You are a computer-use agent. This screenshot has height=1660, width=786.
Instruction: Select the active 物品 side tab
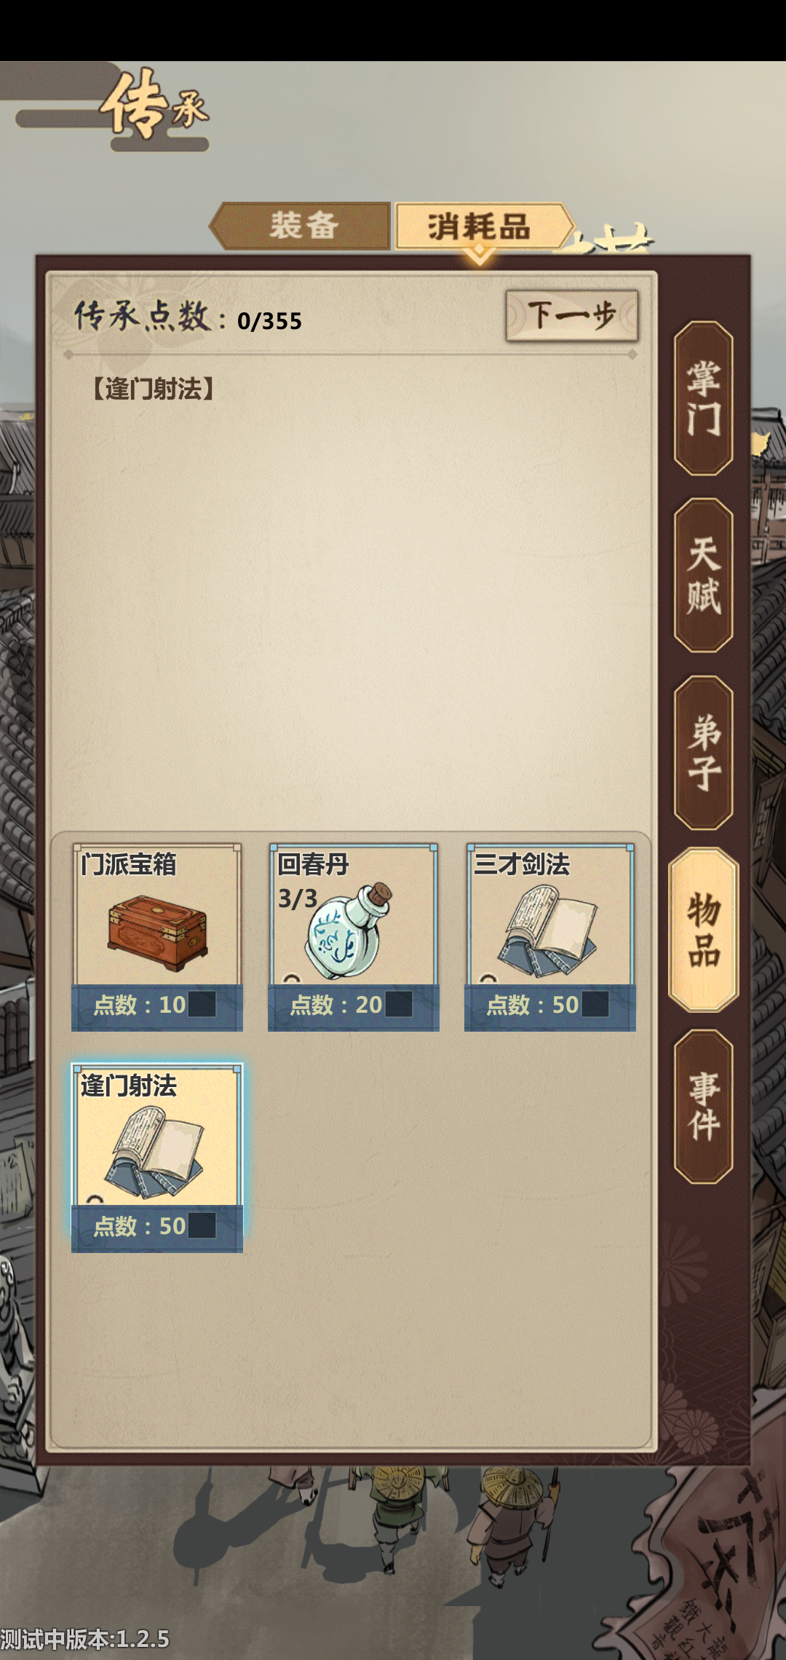(703, 930)
